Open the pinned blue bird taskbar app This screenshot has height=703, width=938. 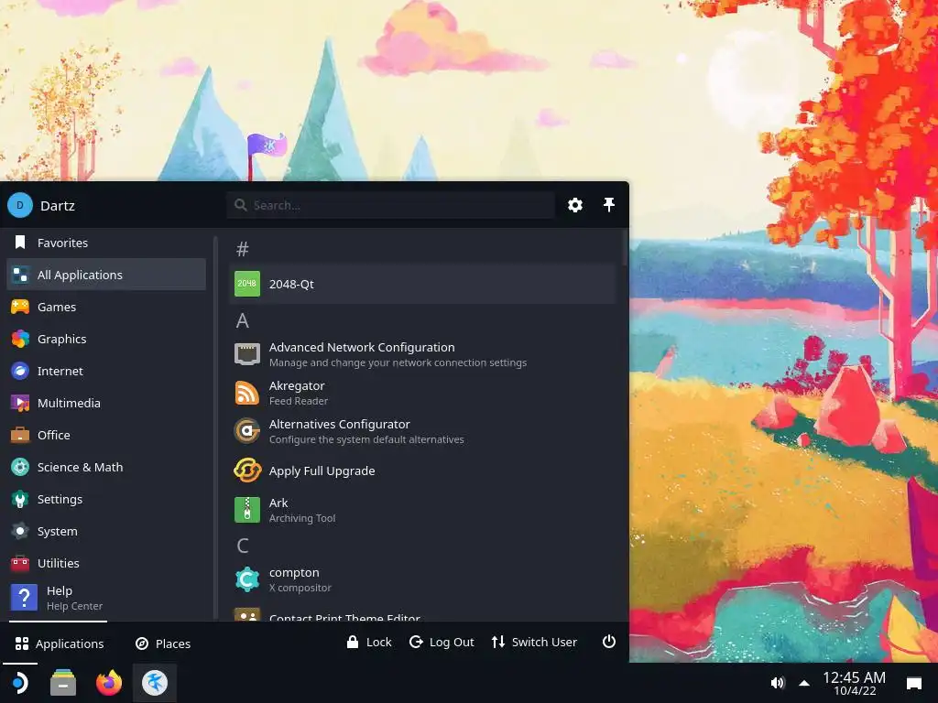155,683
